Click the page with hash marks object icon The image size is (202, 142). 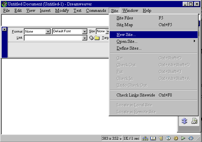point(194,121)
